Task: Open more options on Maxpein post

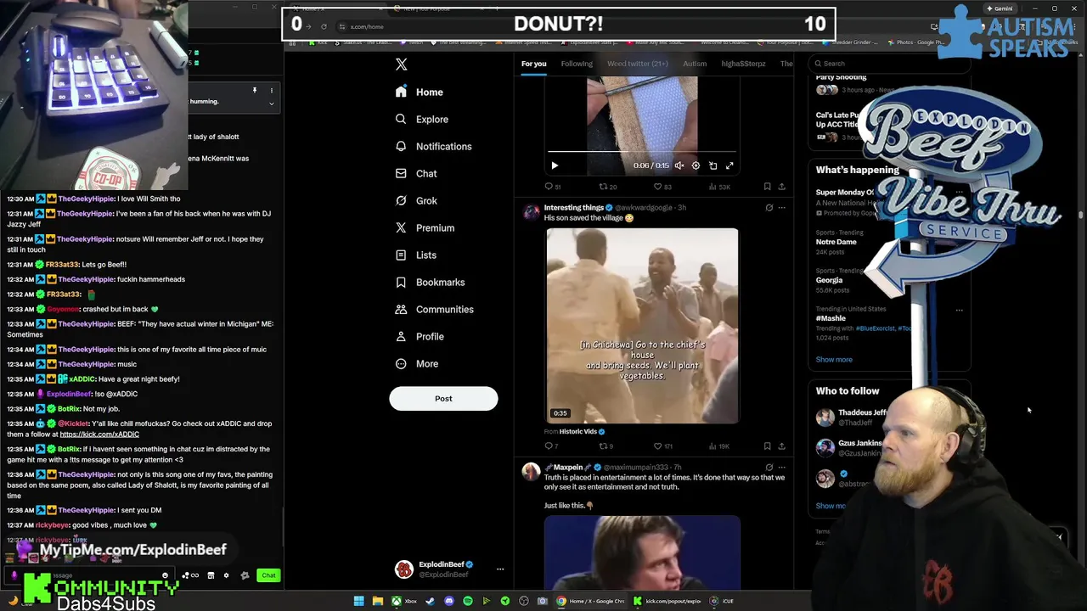Action: (x=781, y=467)
